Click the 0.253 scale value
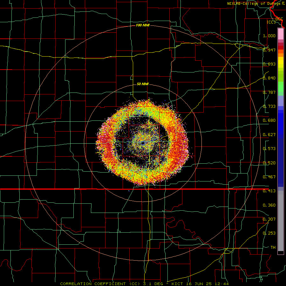This screenshot has width=286, height=286. coord(269,233)
